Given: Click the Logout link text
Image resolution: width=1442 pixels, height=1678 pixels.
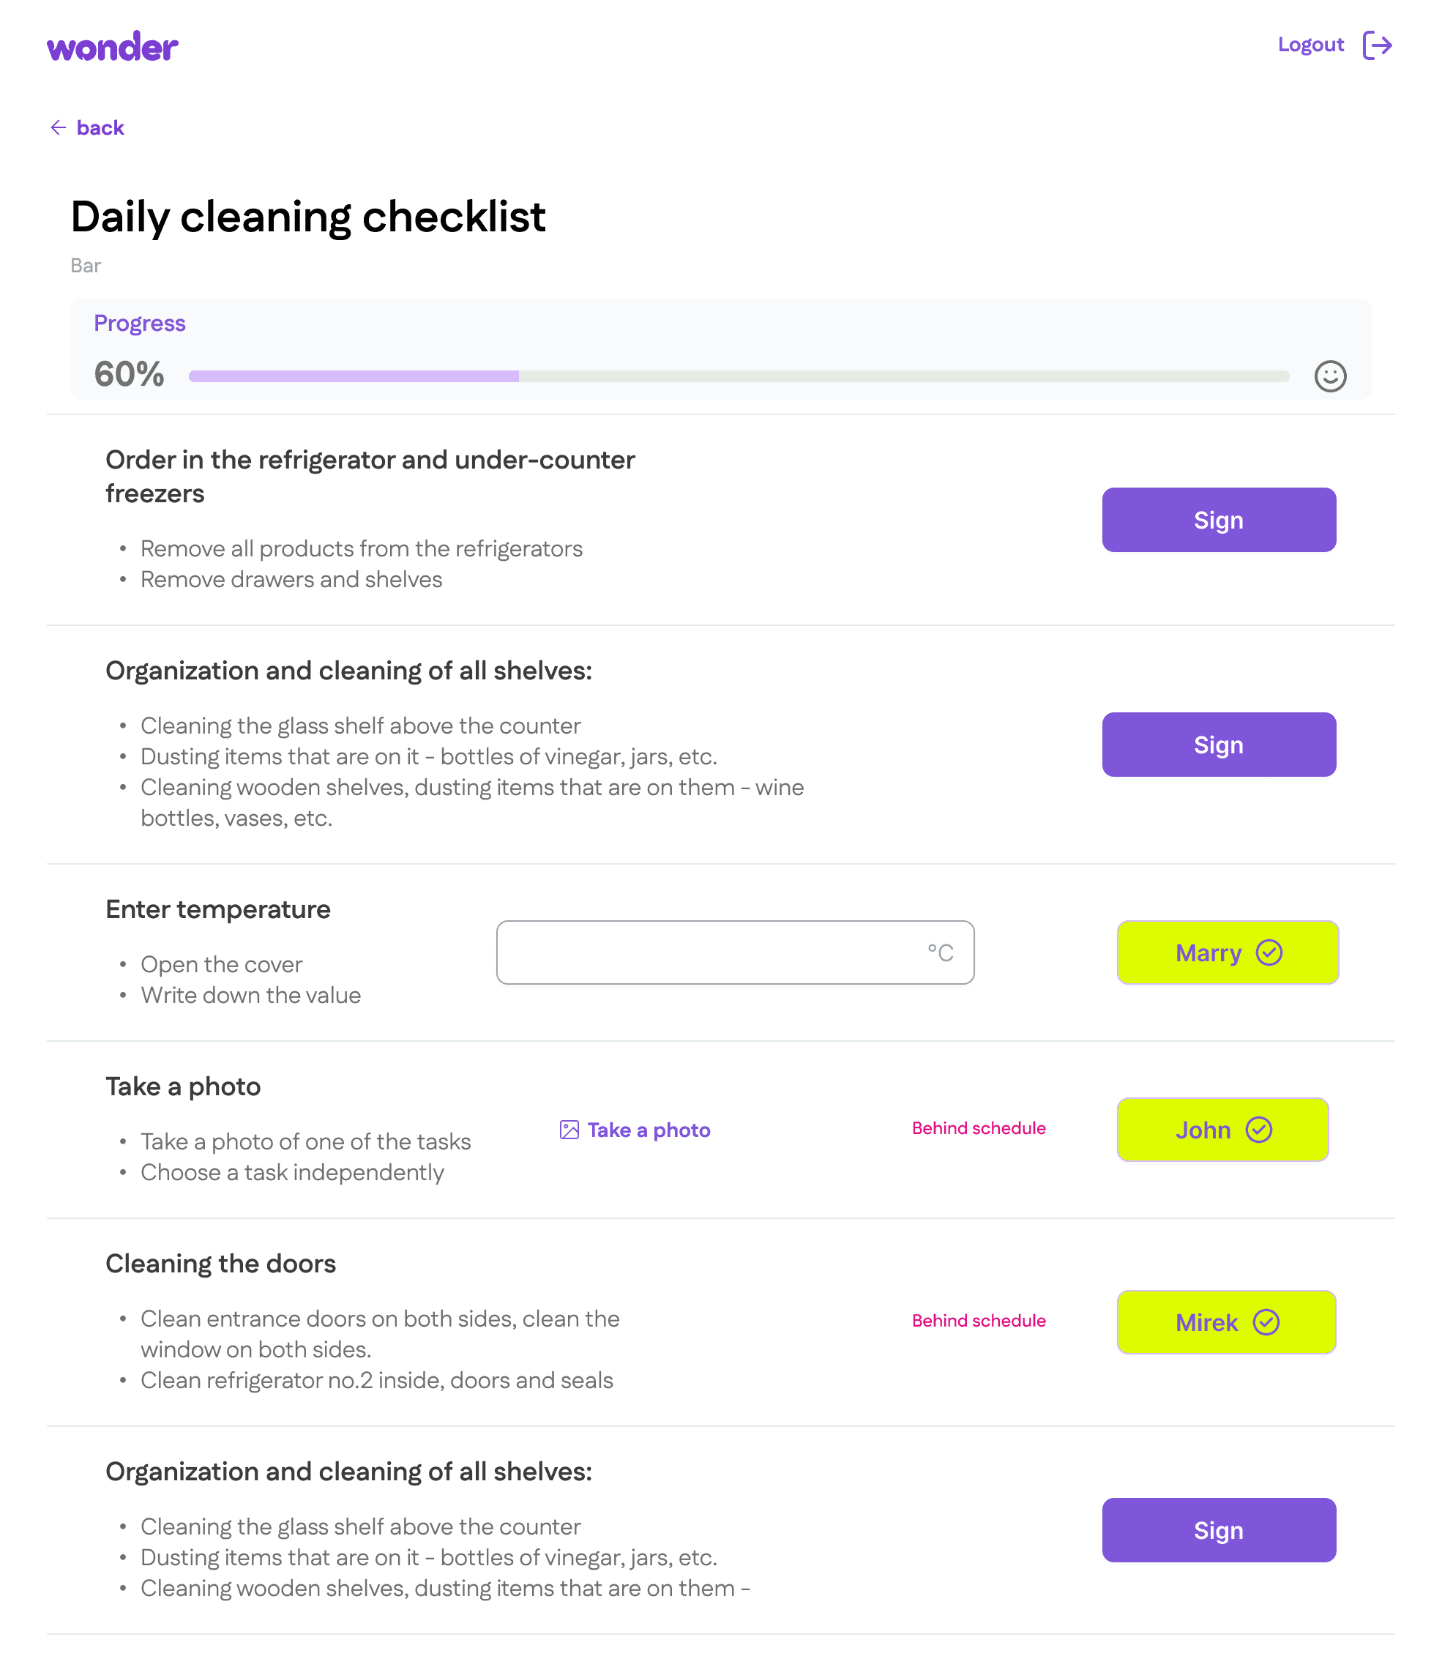Looking at the screenshot, I should click(x=1310, y=45).
